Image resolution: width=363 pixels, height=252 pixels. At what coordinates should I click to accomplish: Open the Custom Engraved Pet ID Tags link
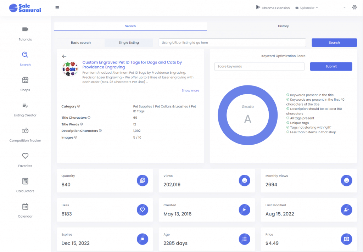(132, 65)
